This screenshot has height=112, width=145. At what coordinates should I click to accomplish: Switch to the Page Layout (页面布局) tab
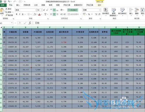point(27,5)
